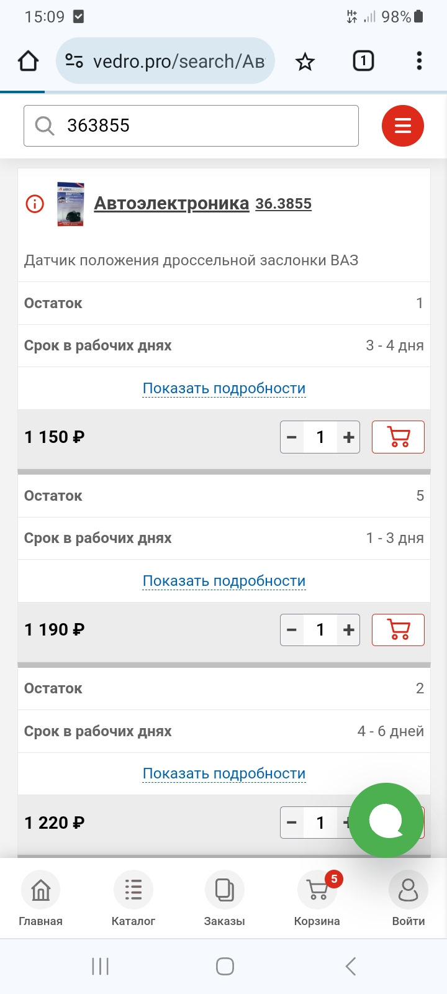Screen dimensions: 447x994
Task: Add the 1 190 ₽ offer to cart
Action: tap(398, 629)
